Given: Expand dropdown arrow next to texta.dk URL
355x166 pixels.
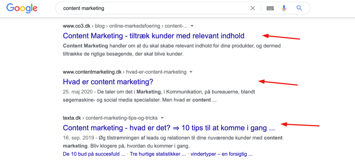Looking at the screenshot, I should [162, 118].
